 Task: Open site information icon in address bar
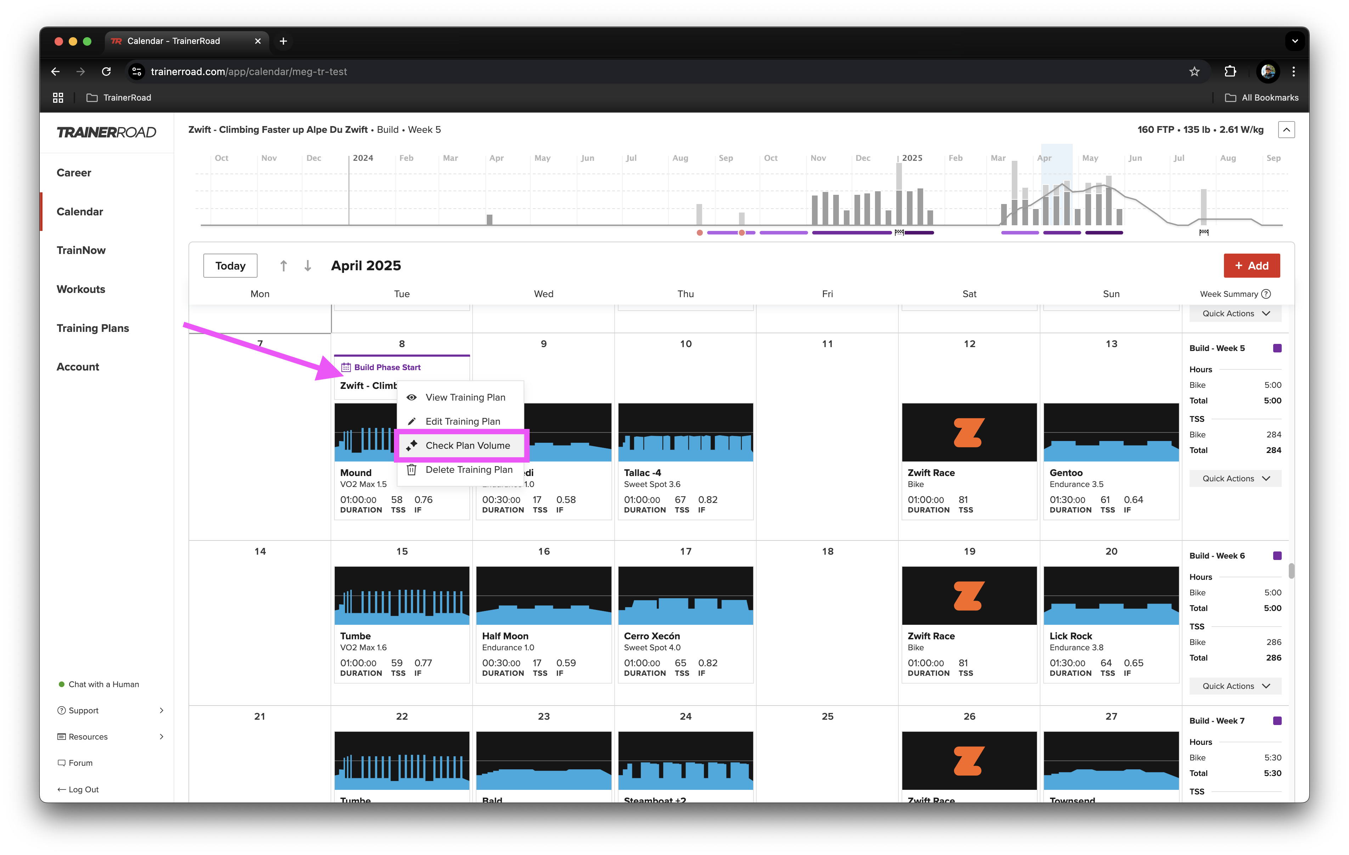(137, 71)
